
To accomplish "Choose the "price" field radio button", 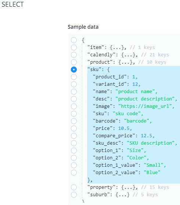I will pyautogui.click(x=74, y=128).
